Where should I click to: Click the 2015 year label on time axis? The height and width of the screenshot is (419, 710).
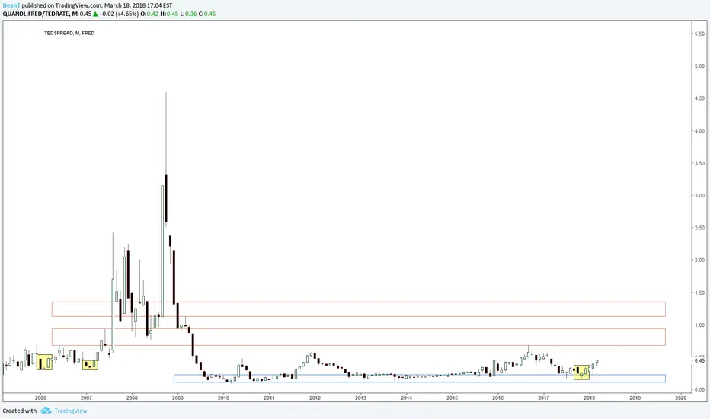click(452, 398)
